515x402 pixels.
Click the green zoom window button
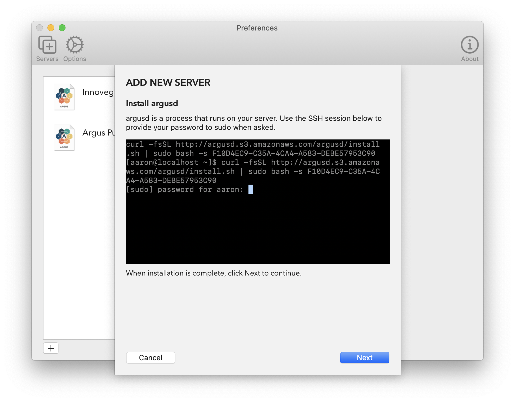tap(62, 28)
